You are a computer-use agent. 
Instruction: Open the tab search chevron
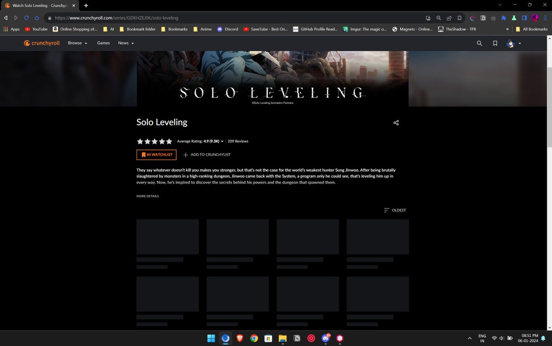[500, 5]
